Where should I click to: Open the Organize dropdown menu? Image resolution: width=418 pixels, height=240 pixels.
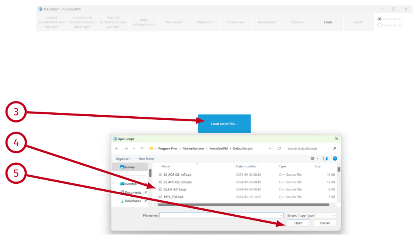[123, 159]
